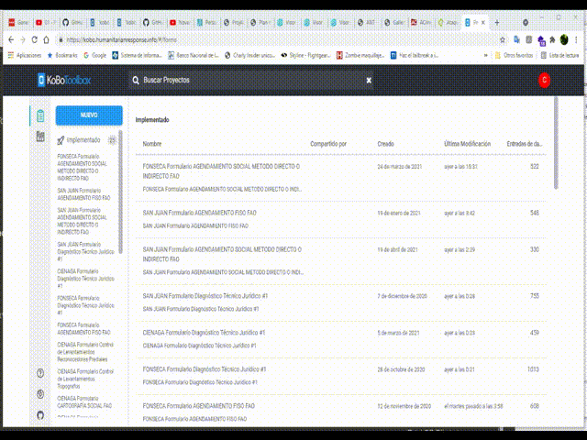The width and height of the screenshot is (587, 440).
Task: Click the Buscar Proyectos search field
Action: (248, 81)
